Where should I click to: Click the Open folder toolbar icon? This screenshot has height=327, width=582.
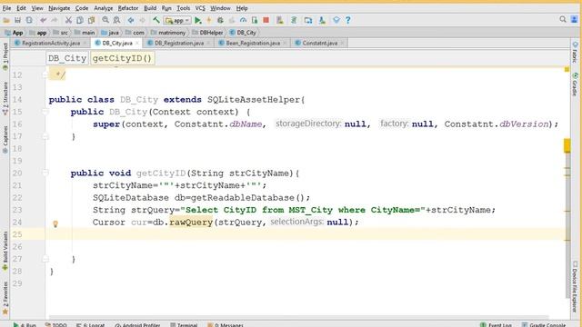[x=6, y=20]
